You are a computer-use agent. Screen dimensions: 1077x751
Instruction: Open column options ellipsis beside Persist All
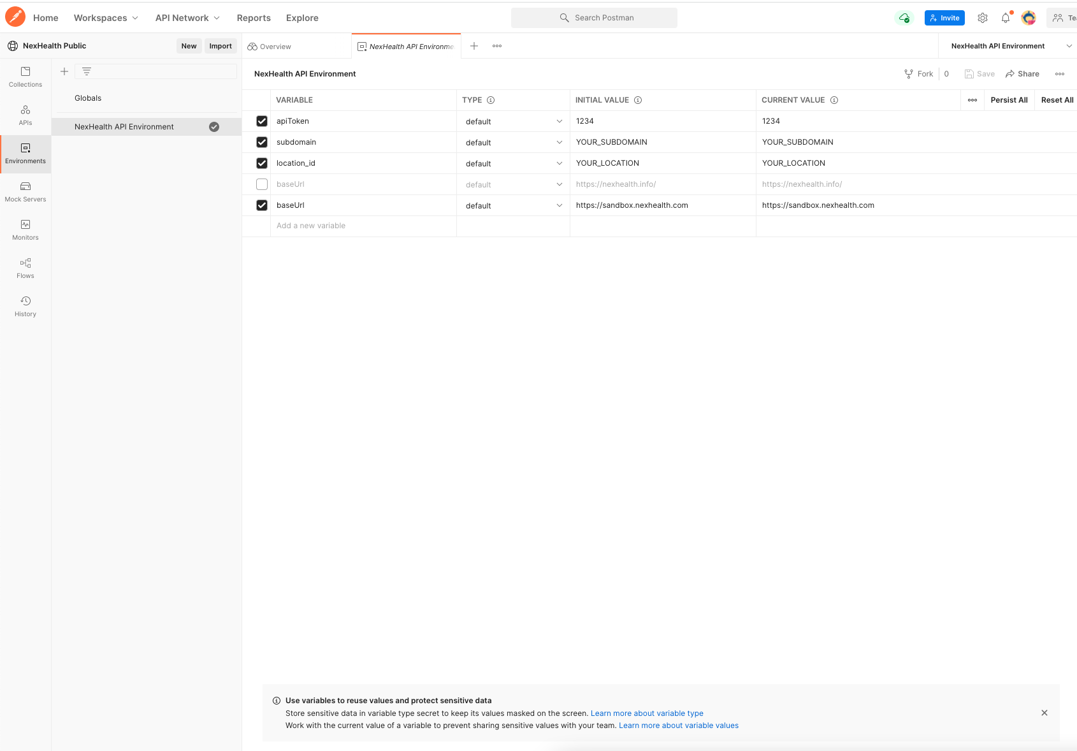pyautogui.click(x=972, y=100)
